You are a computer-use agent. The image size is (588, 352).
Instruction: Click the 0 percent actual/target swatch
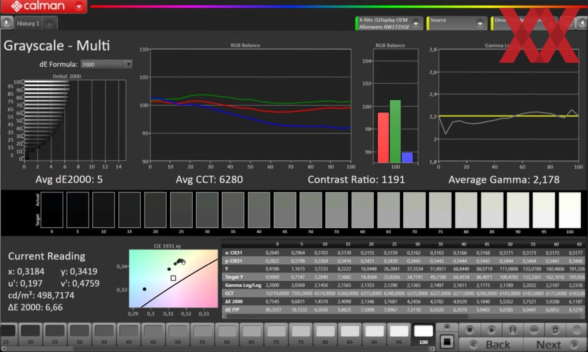[x=52, y=210]
